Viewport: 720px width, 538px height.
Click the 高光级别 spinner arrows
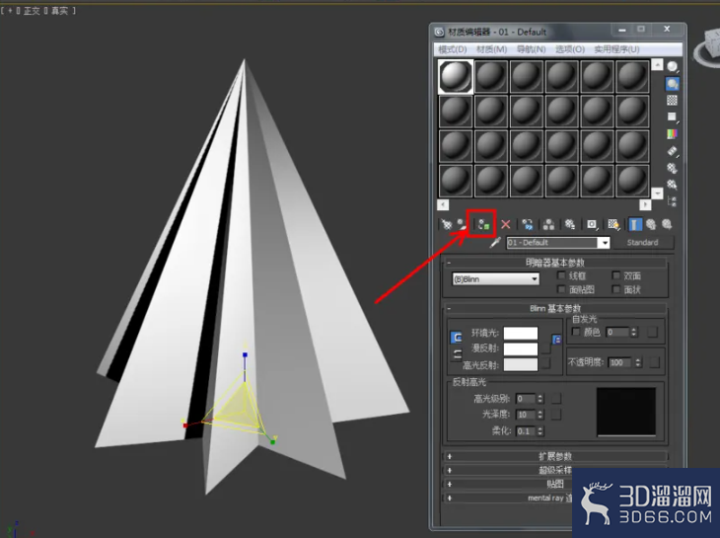[x=540, y=399]
